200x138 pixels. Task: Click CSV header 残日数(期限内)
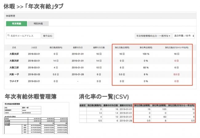tap(94, 105)
